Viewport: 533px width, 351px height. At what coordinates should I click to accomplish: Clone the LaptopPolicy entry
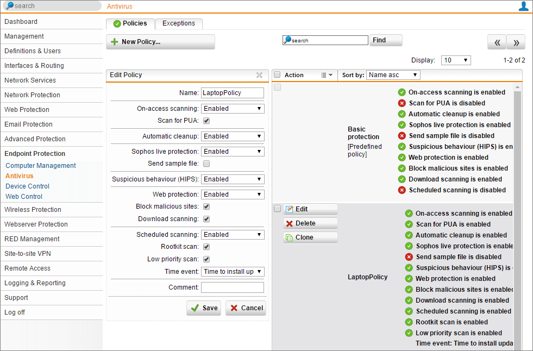pos(310,237)
